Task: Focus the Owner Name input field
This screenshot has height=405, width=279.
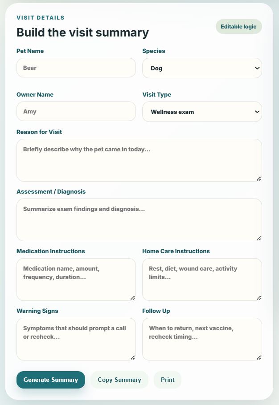Action: tap(76, 111)
